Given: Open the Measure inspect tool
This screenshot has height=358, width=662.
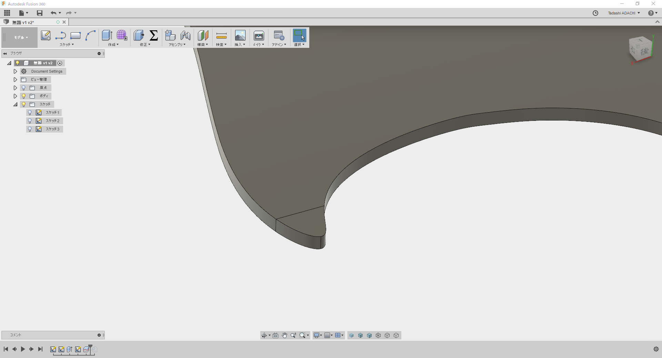Looking at the screenshot, I should pyautogui.click(x=221, y=36).
